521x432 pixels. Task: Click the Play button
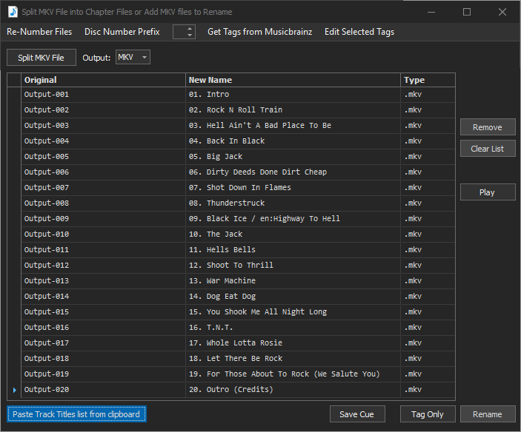pyautogui.click(x=487, y=192)
